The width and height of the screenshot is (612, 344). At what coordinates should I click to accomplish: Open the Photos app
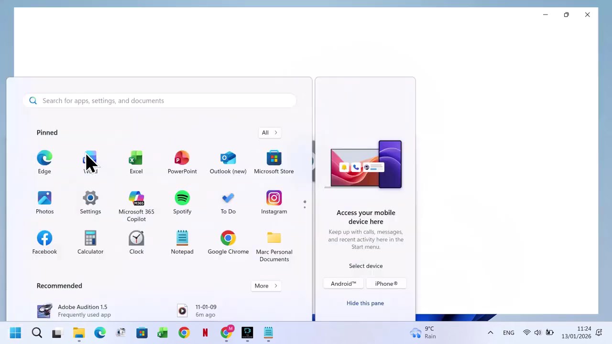tap(44, 203)
